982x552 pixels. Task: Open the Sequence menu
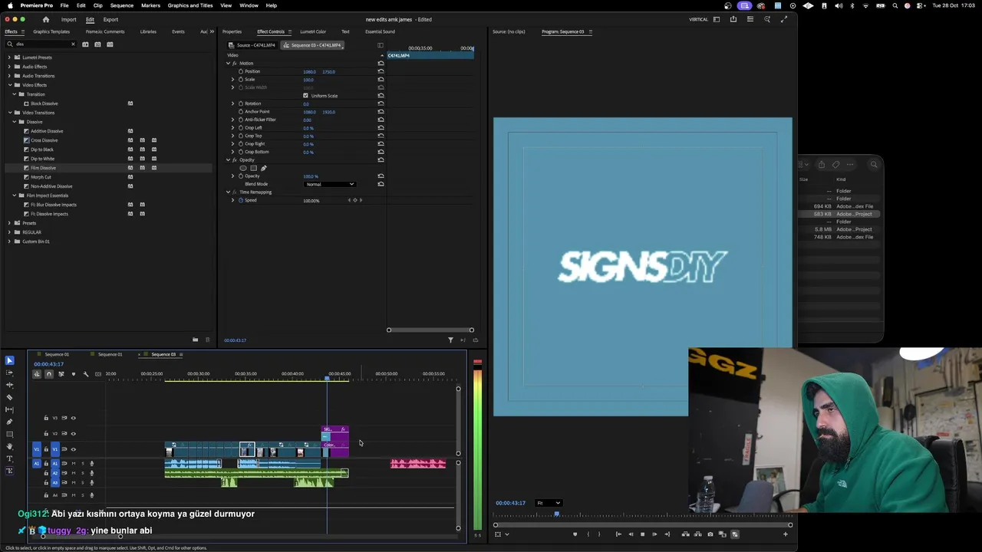click(x=122, y=5)
